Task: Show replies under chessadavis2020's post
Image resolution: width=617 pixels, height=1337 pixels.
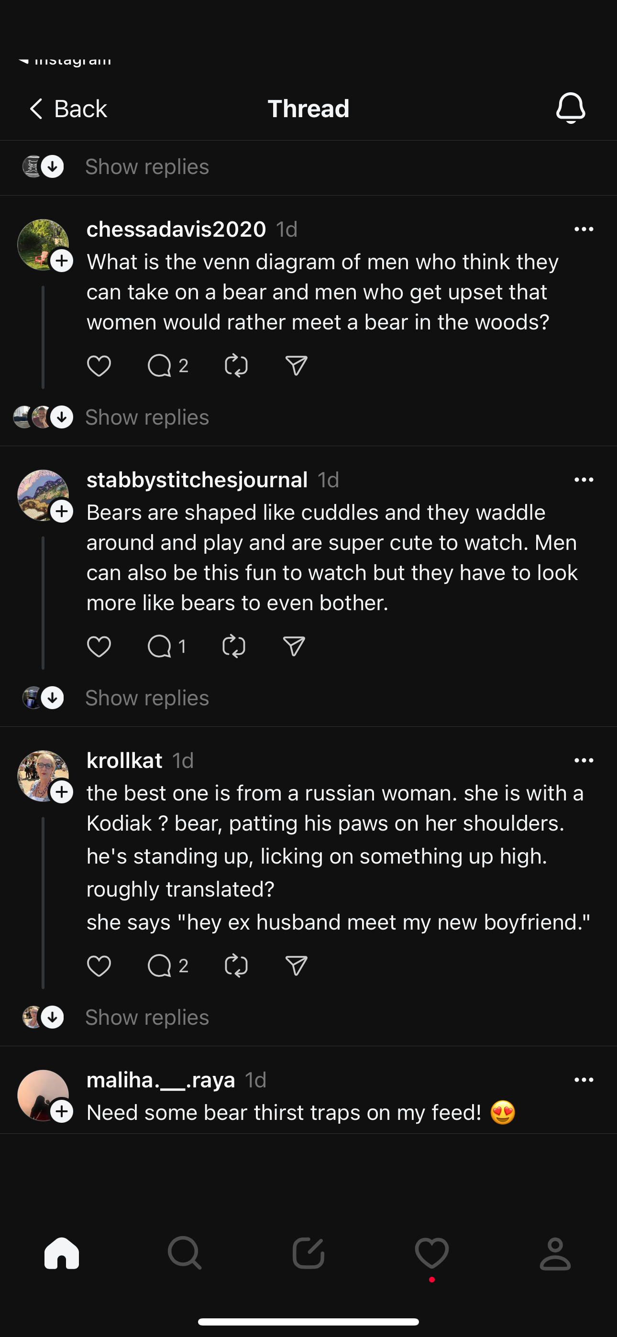Action: 147,417
